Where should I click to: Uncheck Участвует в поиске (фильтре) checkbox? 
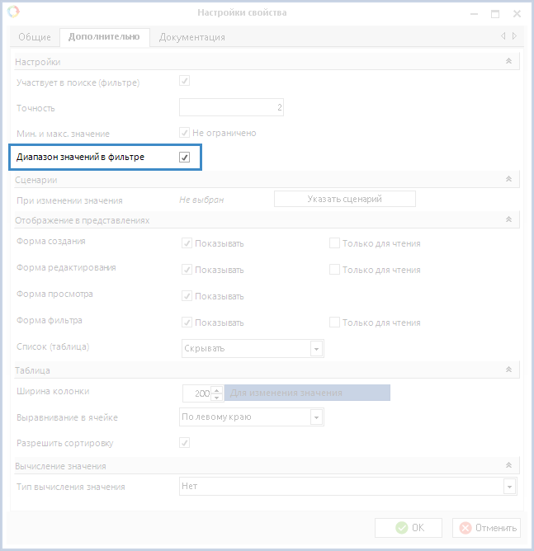coord(184,81)
